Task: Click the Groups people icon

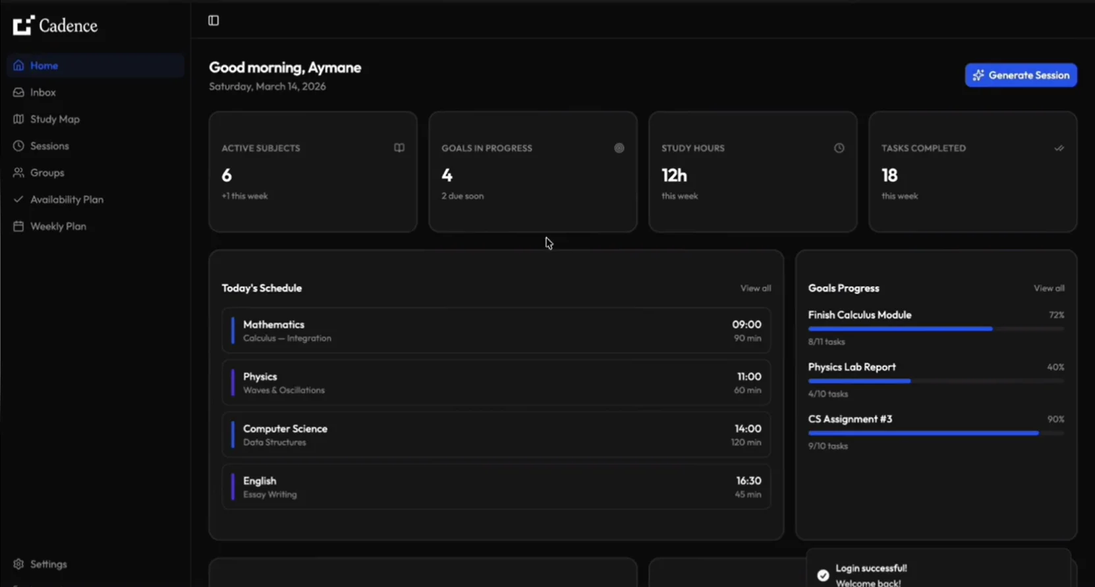Action: click(18, 173)
